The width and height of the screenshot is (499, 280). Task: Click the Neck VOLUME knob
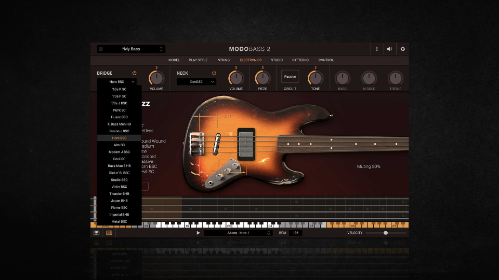(236, 78)
